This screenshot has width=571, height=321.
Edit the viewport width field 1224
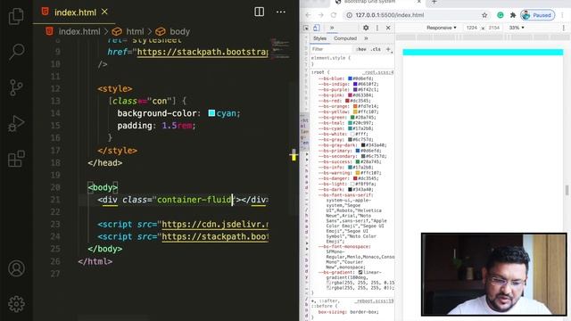[472, 28]
